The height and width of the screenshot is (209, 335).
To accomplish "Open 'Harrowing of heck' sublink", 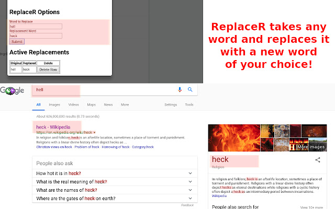I will [116, 147].
